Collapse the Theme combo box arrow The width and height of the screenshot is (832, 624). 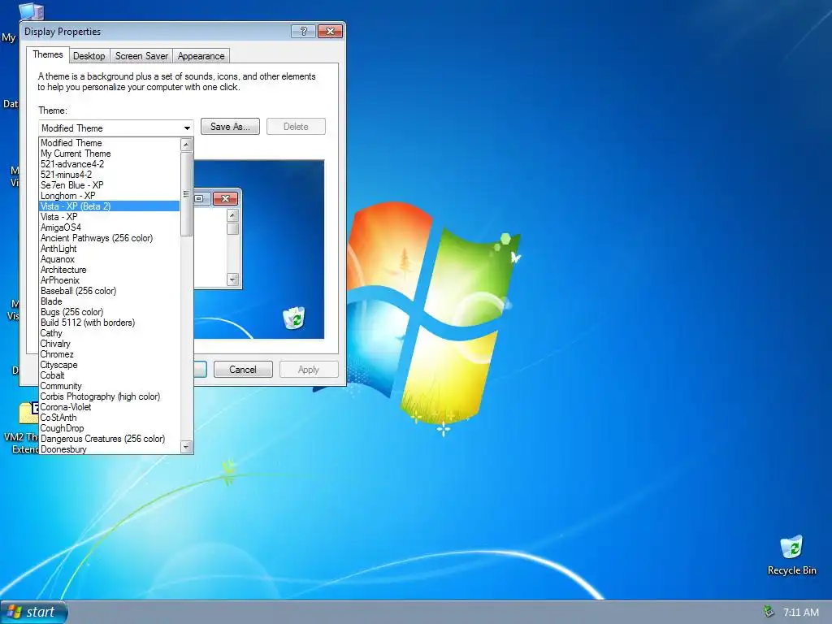pos(187,128)
